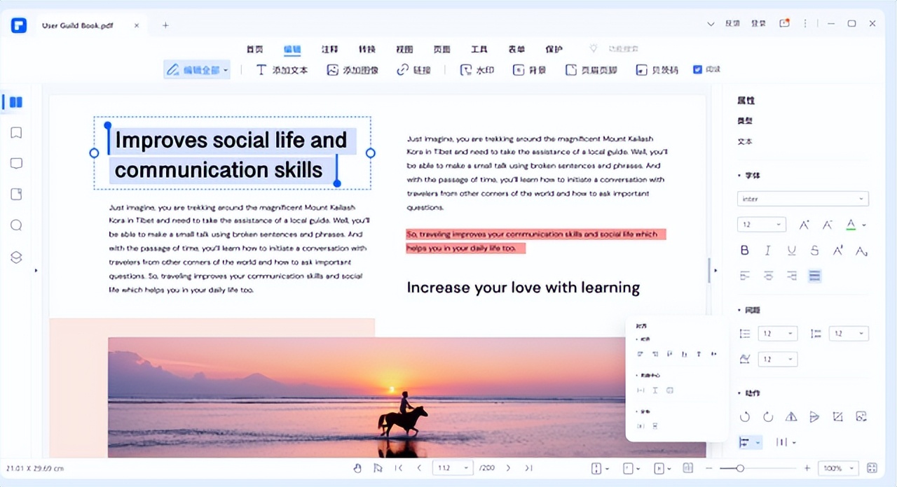This screenshot has width=897, height=487.
Task: Toggle justified text alignment
Action: tap(814, 276)
